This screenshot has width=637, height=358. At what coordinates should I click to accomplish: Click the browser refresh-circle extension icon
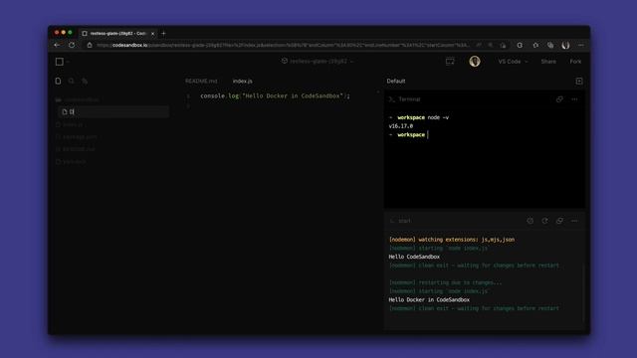(x=520, y=45)
